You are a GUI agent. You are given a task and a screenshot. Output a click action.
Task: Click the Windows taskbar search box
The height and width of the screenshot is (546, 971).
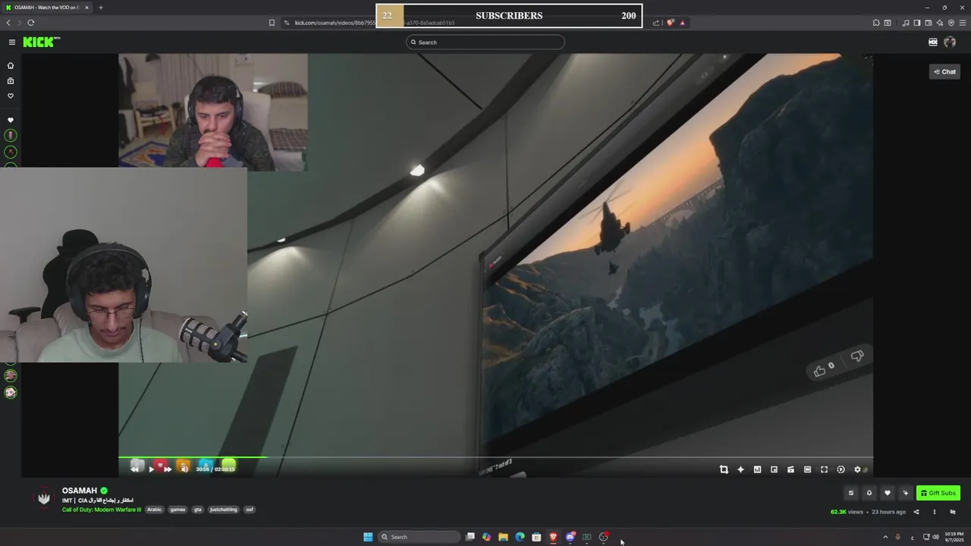click(x=420, y=537)
